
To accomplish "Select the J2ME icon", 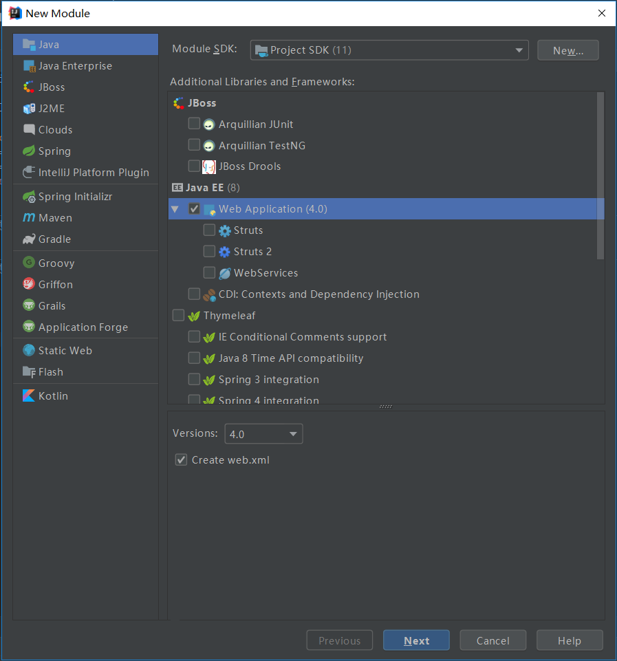I will [x=29, y=109].
